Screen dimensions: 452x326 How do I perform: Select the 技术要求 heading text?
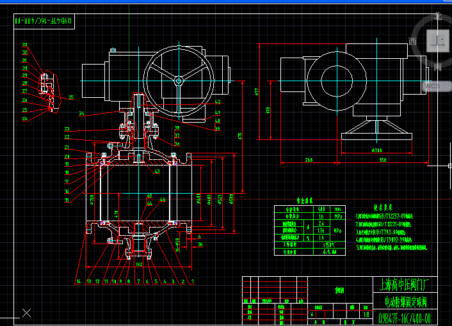coord(383,208)
